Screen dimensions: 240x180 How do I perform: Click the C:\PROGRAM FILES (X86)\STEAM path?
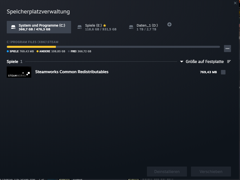pos(33,42)
